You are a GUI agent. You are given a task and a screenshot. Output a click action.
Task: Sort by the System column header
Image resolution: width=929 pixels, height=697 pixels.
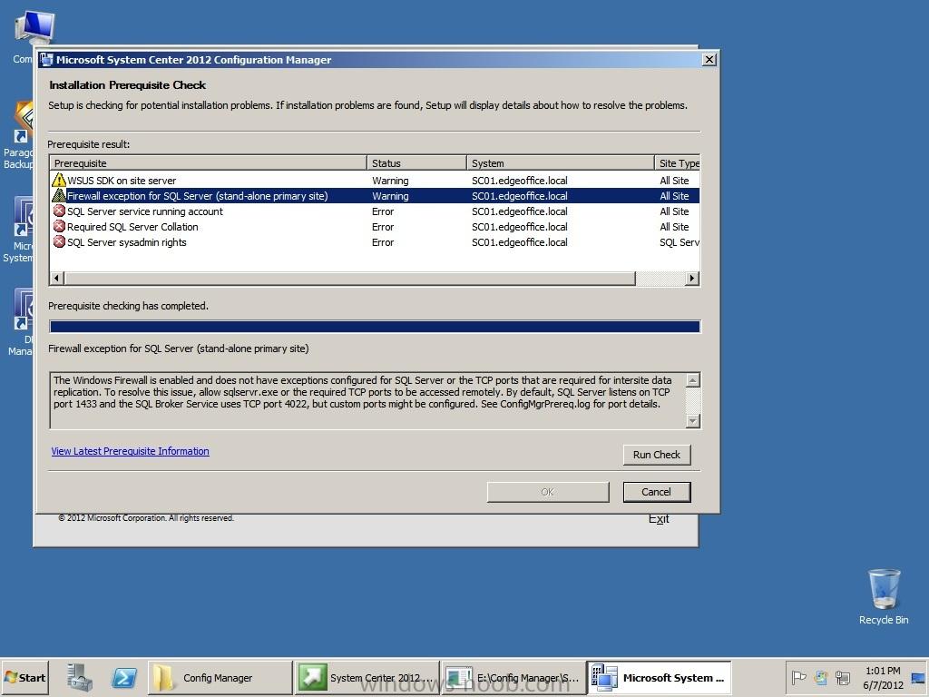(x=561, y=163)
